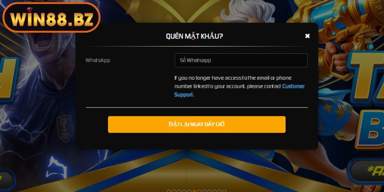The image size is (384, 192).
Task: Select the seventh carousel dot indicator
Action: pos(199,191)
